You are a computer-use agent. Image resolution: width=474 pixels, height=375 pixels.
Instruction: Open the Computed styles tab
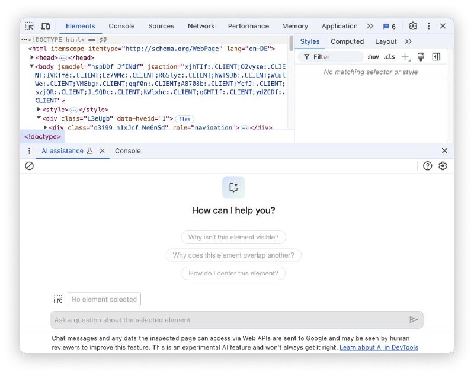347,41
